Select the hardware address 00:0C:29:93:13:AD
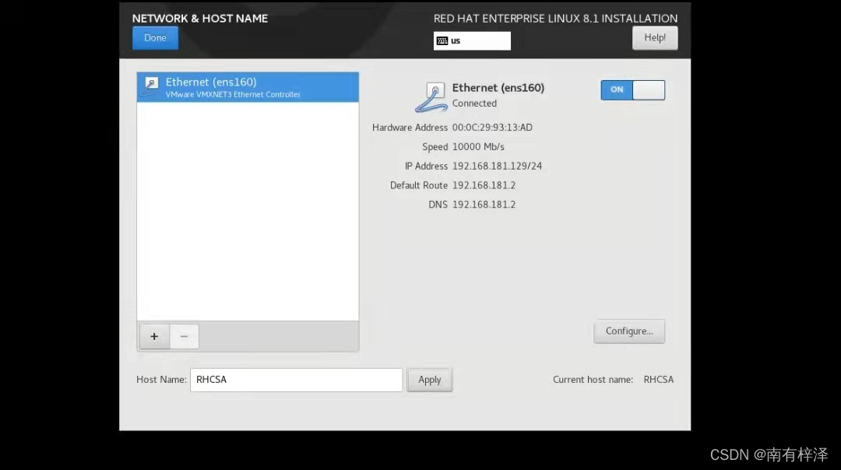 coord(492,128)
